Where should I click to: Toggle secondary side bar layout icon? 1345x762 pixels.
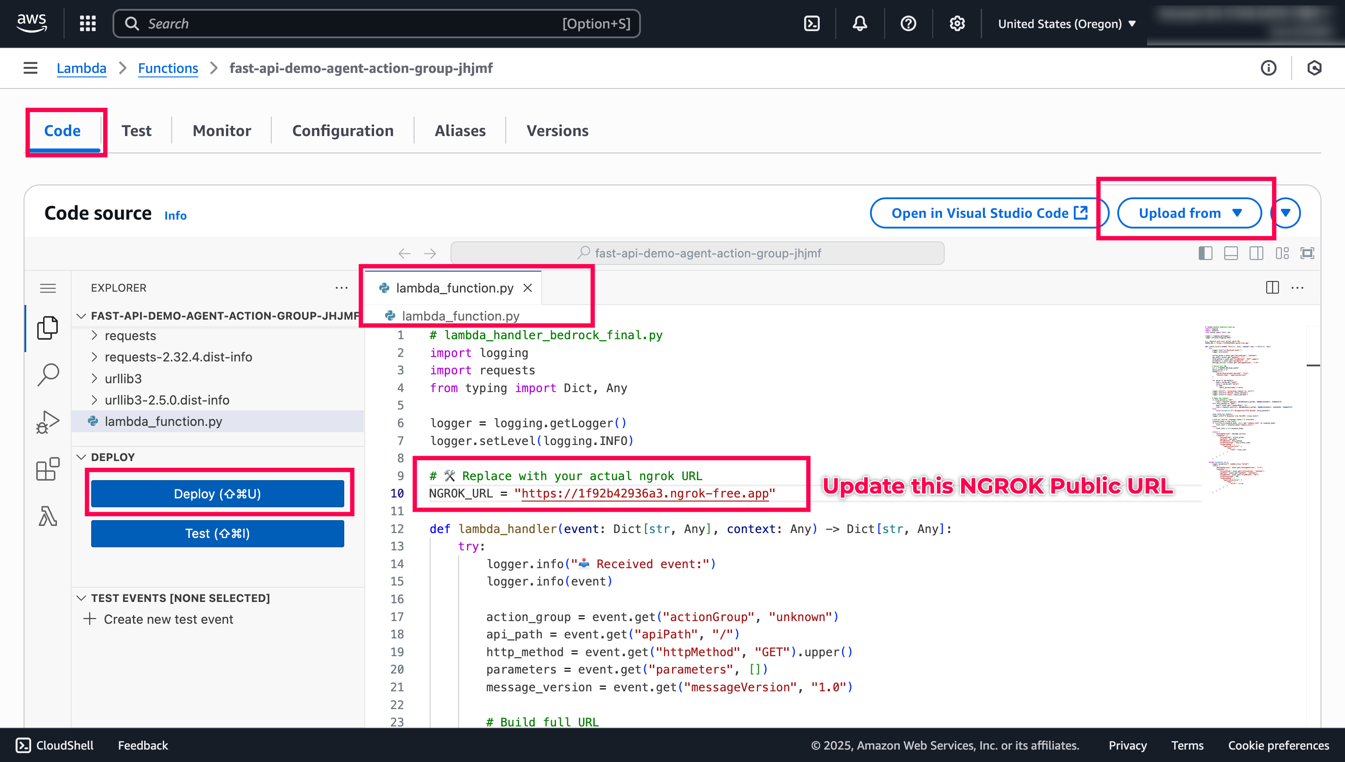(x=1256, y=253)
